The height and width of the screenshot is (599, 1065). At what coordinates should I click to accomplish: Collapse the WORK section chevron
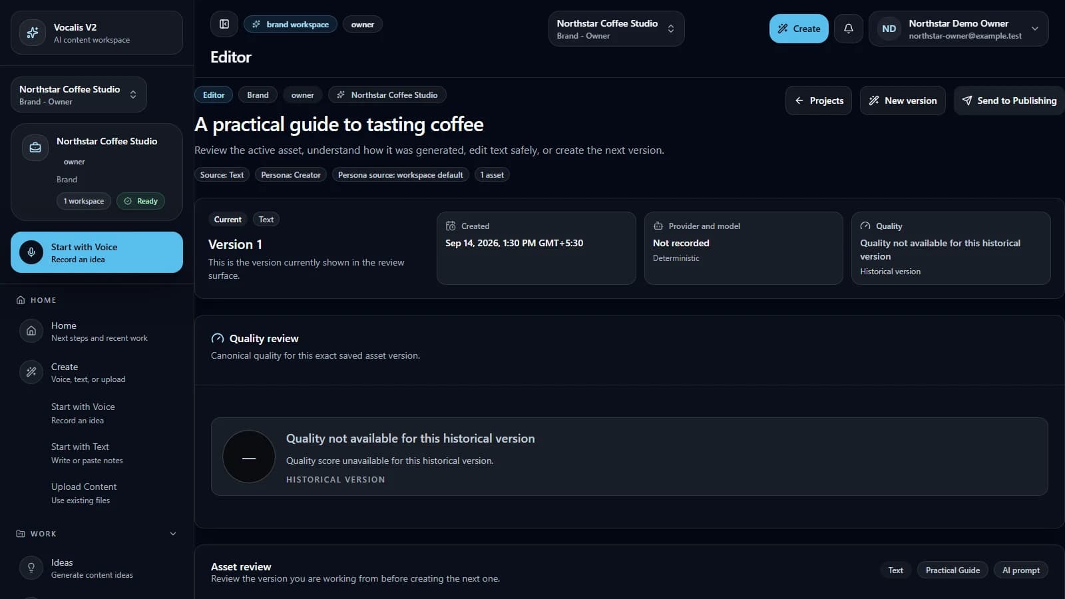pos(173,534)
